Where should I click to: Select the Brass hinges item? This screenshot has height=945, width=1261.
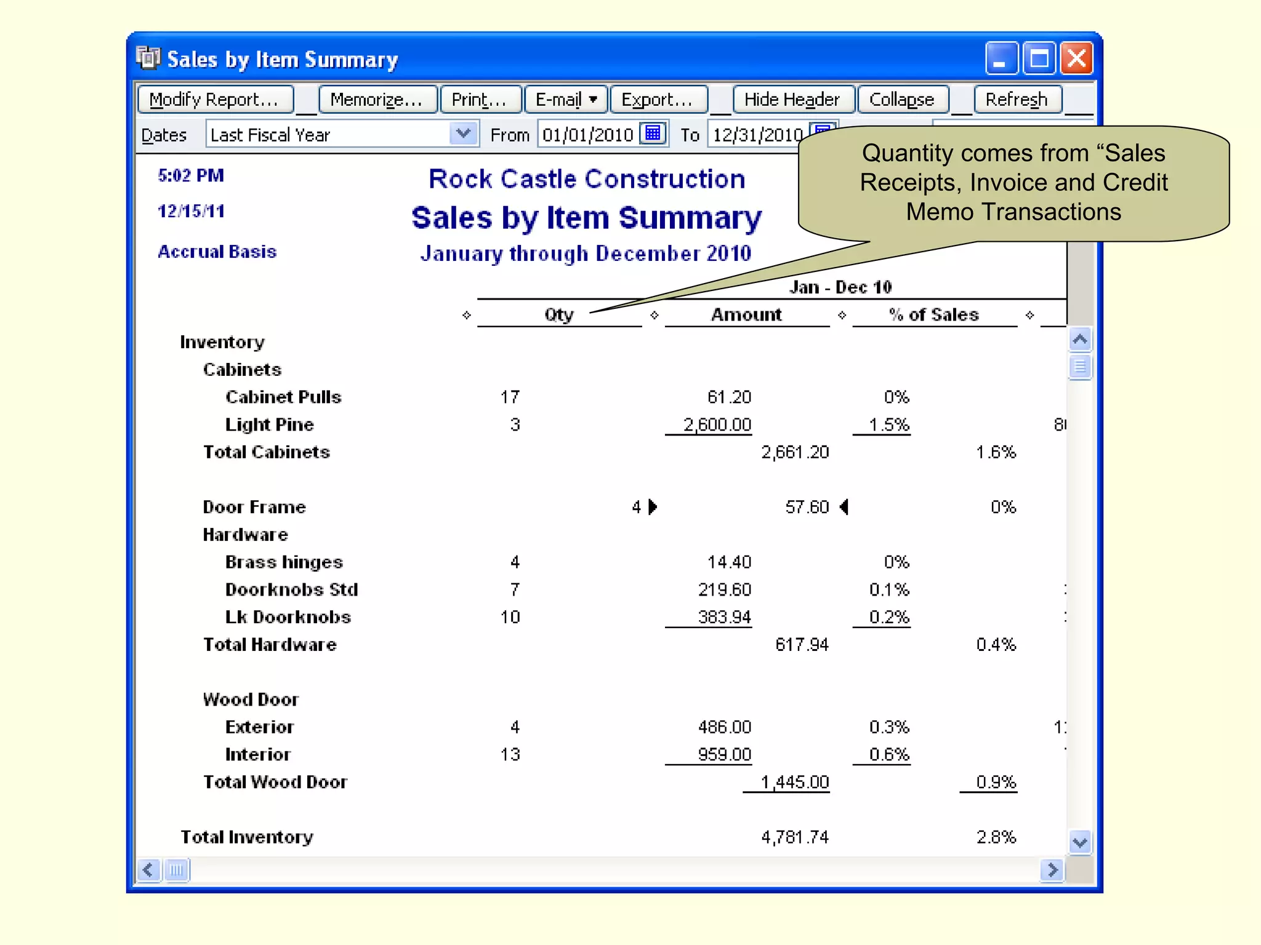(x=284, y=562)
